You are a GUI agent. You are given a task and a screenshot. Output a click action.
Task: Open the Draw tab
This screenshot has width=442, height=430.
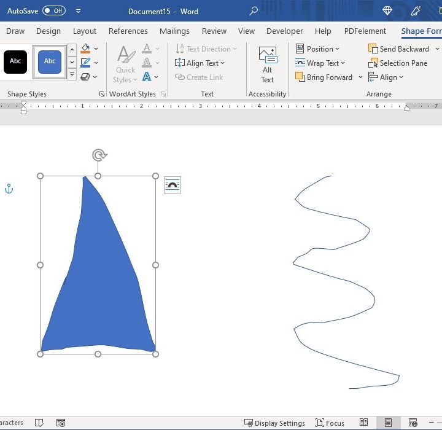[15, 31]
